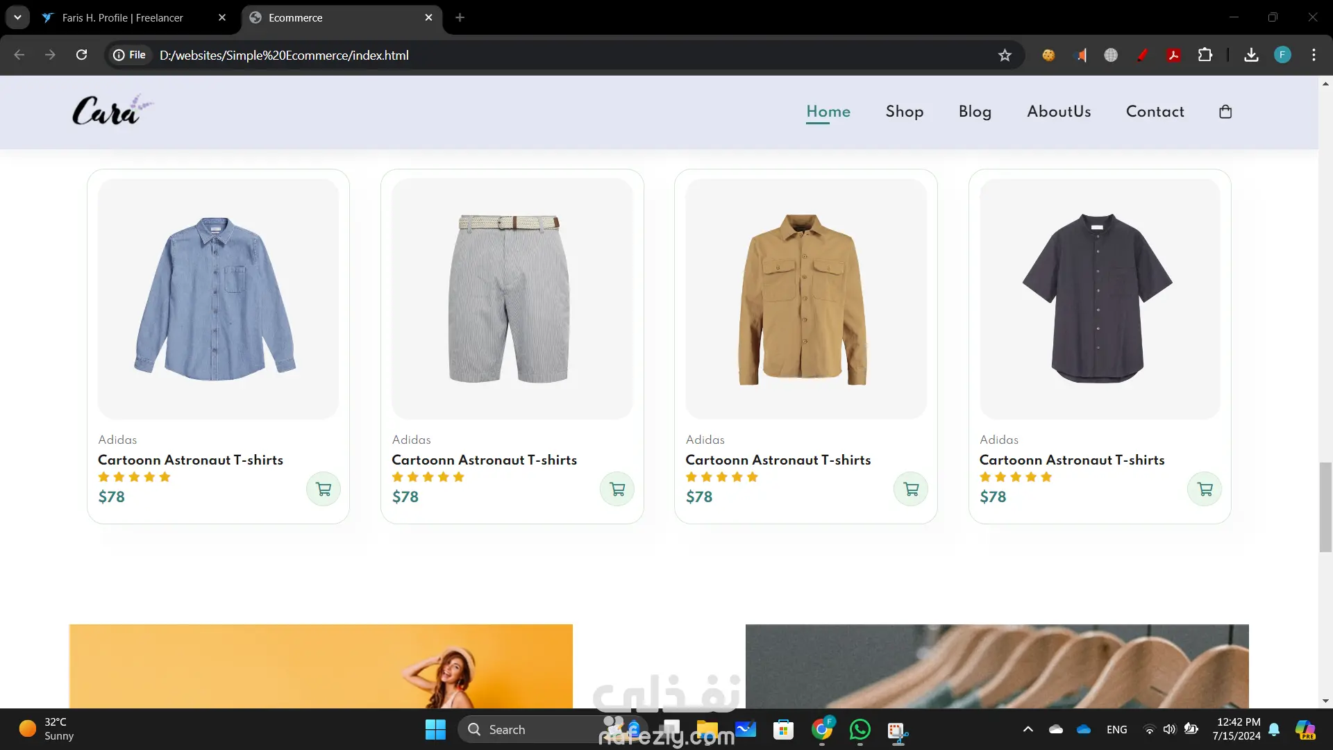Bookmark this page with star icon

point(1005,56)
